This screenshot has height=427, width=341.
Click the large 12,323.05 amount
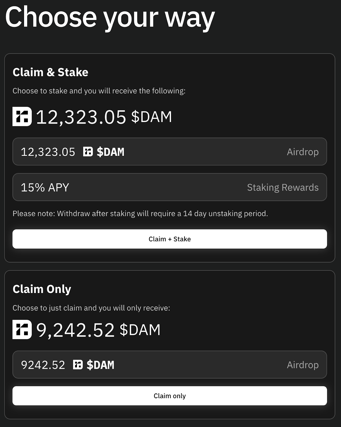81,117
